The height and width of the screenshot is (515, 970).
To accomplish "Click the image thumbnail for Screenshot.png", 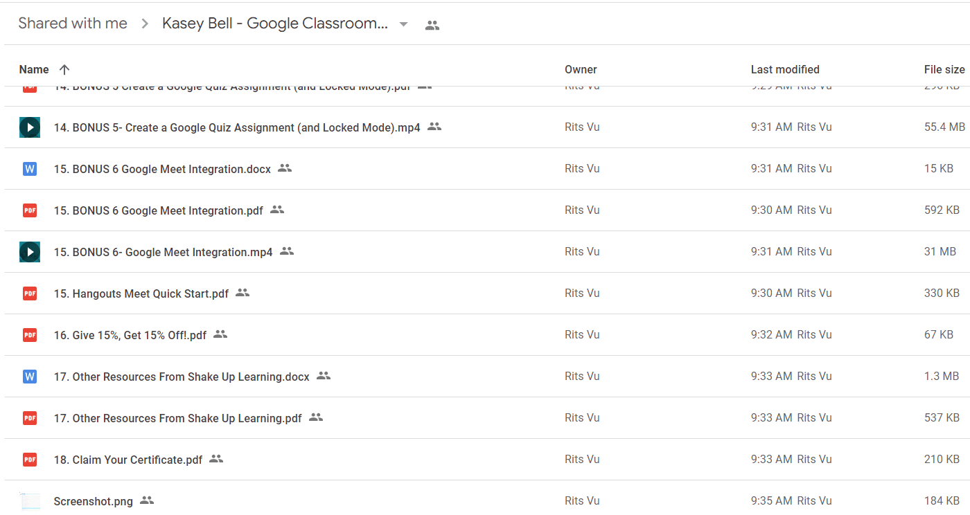I will click(30, 501).
